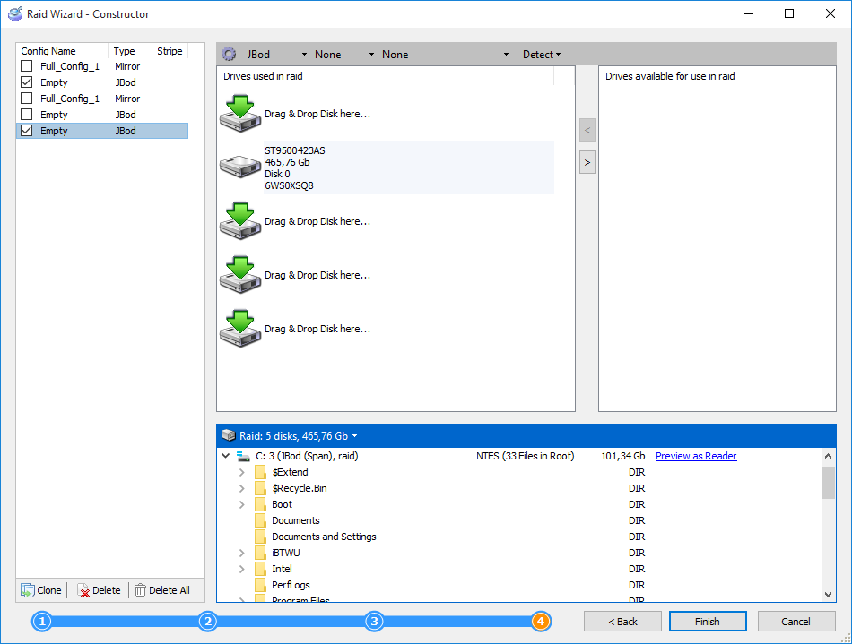Click the Raid disks icon in blue header

[228, 435]
